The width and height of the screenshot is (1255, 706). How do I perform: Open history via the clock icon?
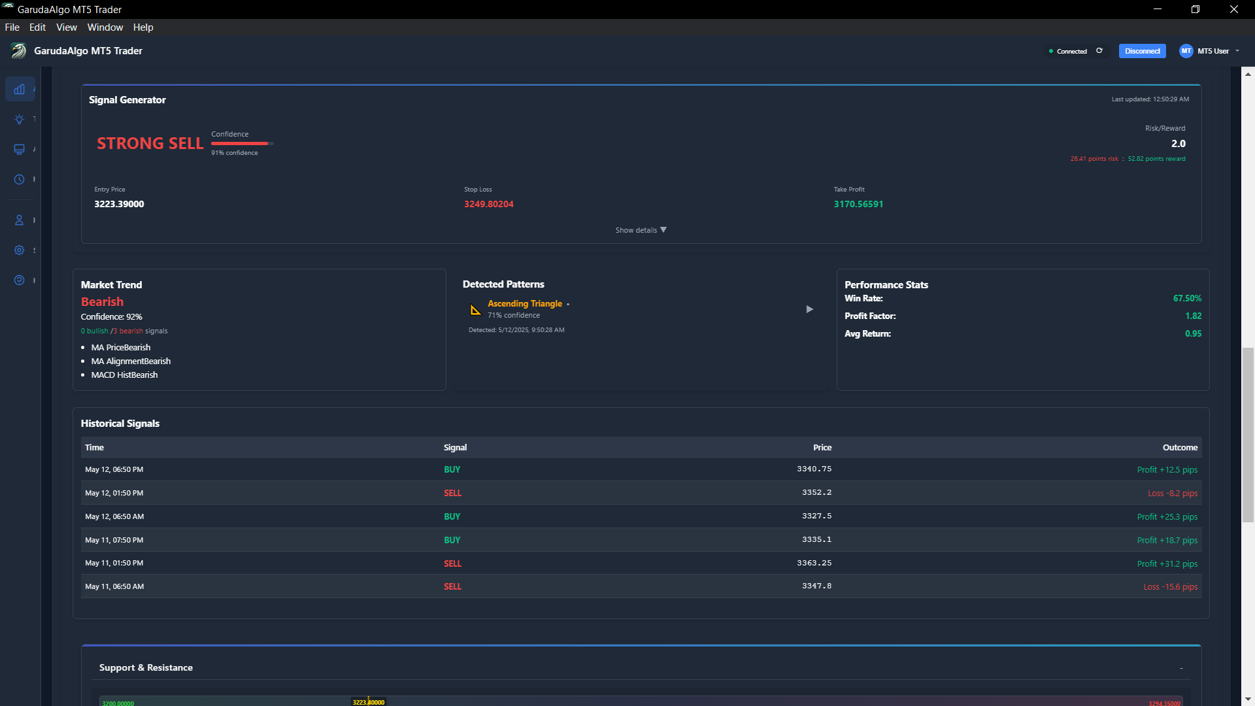(20, 179)
